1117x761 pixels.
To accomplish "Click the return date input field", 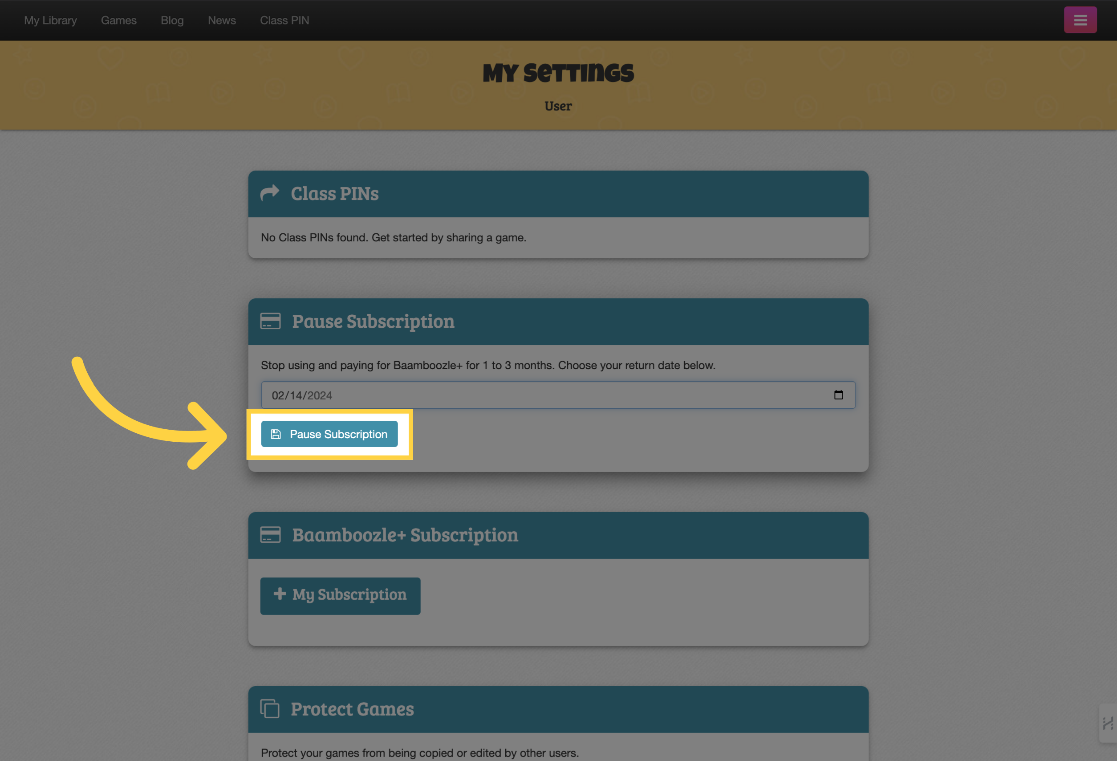I will click(558, 395).
